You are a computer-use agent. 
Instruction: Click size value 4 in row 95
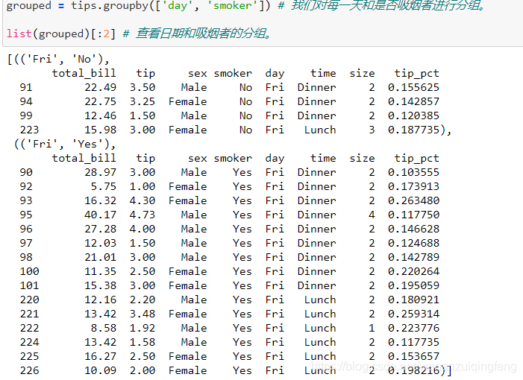[x=372, y=215]
